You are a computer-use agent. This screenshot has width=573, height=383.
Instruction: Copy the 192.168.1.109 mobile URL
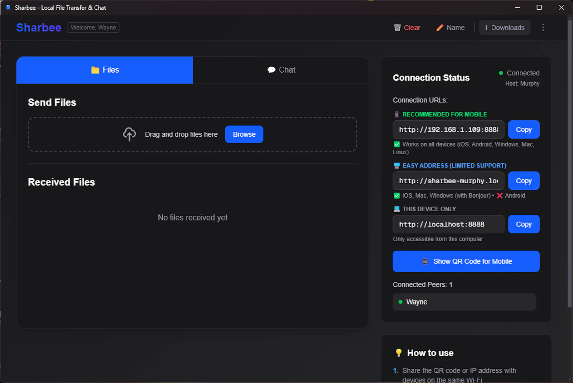tap(524, 130)
